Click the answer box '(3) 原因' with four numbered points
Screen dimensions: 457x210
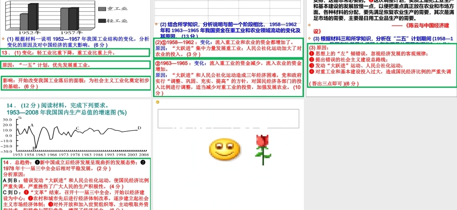click(x=382, y=65)
